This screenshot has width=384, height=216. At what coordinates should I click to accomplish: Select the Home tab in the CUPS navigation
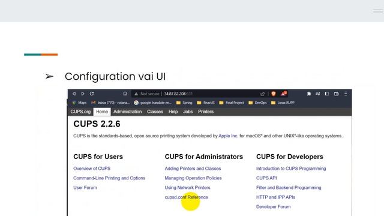[x=102, y=112]
